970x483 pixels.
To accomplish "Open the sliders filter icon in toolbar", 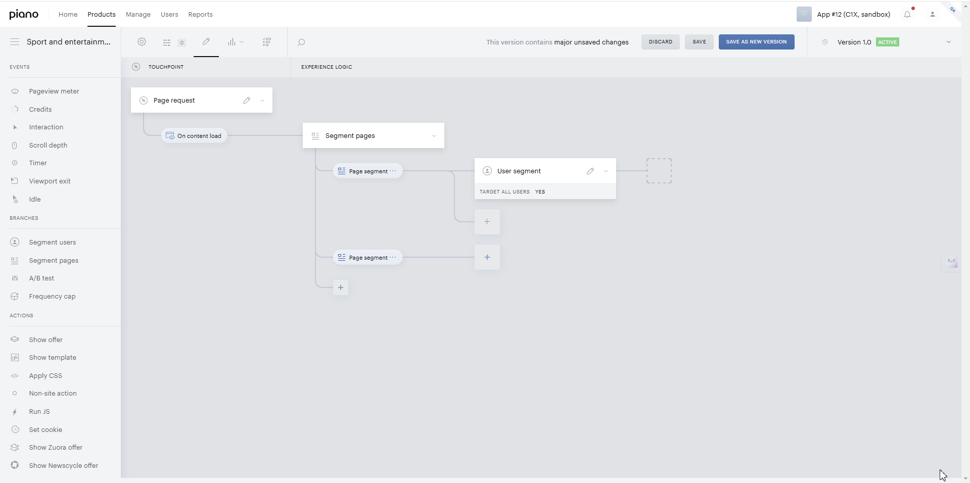I will (x=167, y=42).
